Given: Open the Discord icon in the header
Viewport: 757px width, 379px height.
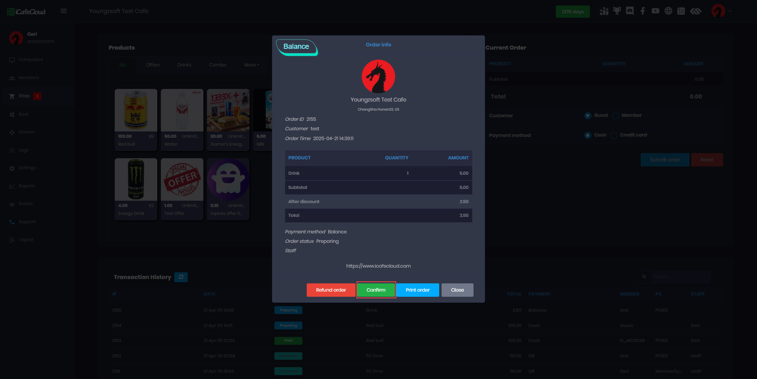Looking at the screenshot, I should pos(630,11).
